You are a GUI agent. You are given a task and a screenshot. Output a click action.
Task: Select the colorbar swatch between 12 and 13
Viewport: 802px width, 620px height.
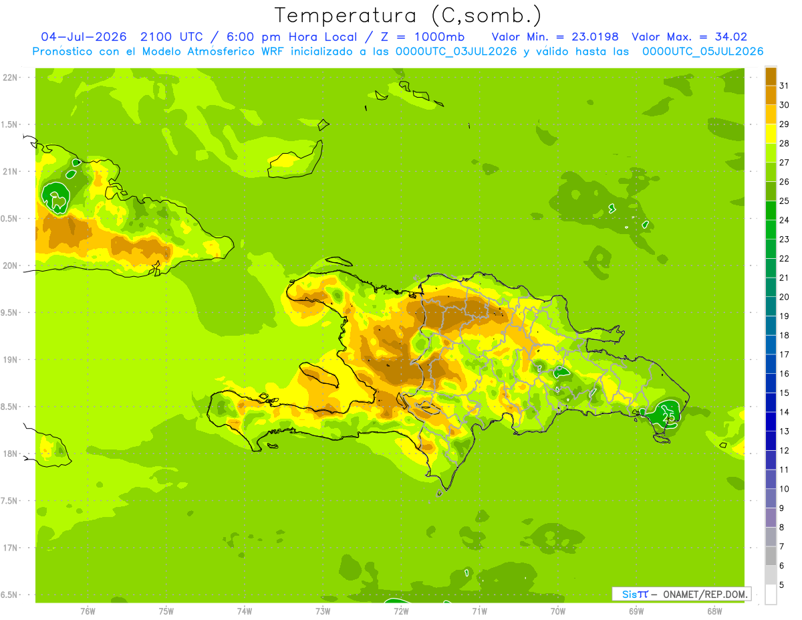[771, 440]
